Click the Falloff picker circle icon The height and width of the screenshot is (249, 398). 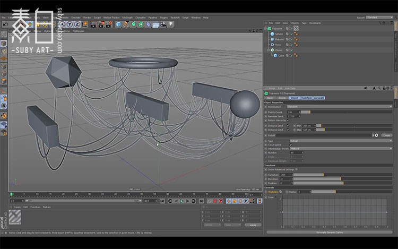[x=376, y=135]
